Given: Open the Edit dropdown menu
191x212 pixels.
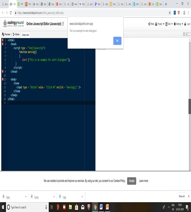Looking at the screenshot, I should (169, 24).
